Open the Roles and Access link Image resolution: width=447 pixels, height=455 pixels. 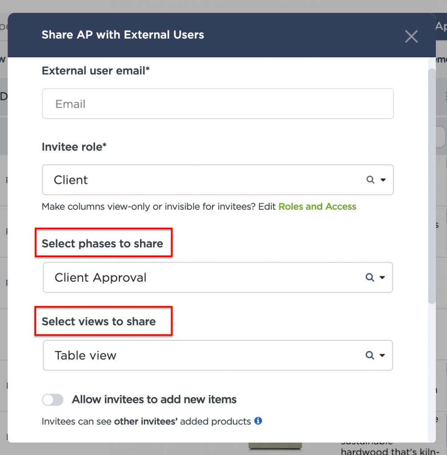point(317,206)
